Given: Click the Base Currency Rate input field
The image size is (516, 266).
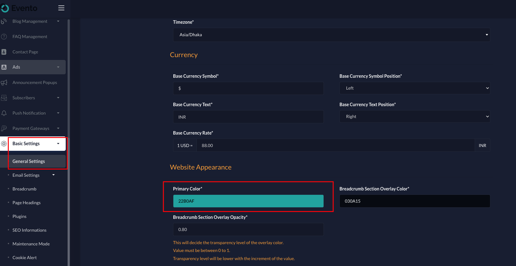Looking at the screenshot, I should pyautogui.click(x=335, y=145).
